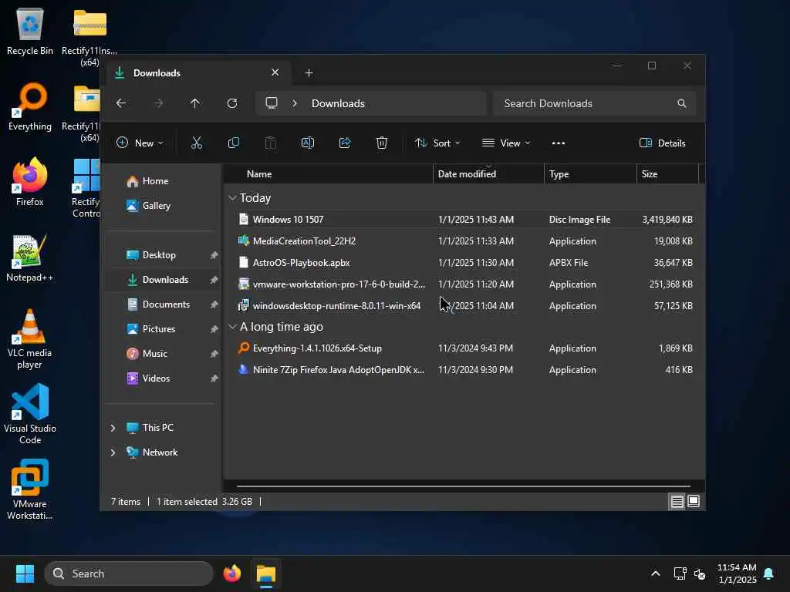The image size is (790, 592).
Task: Show hidden system tray icons
Action: click(656, 573)
